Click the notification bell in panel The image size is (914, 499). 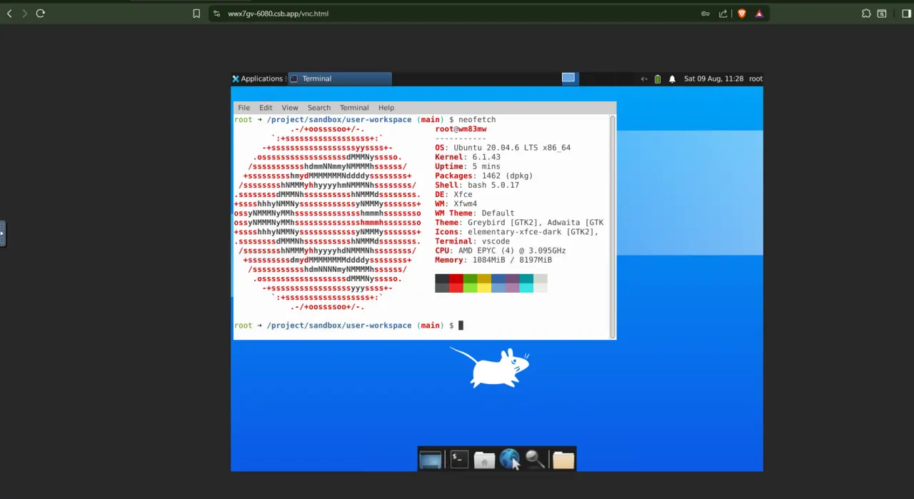[672, 79]
